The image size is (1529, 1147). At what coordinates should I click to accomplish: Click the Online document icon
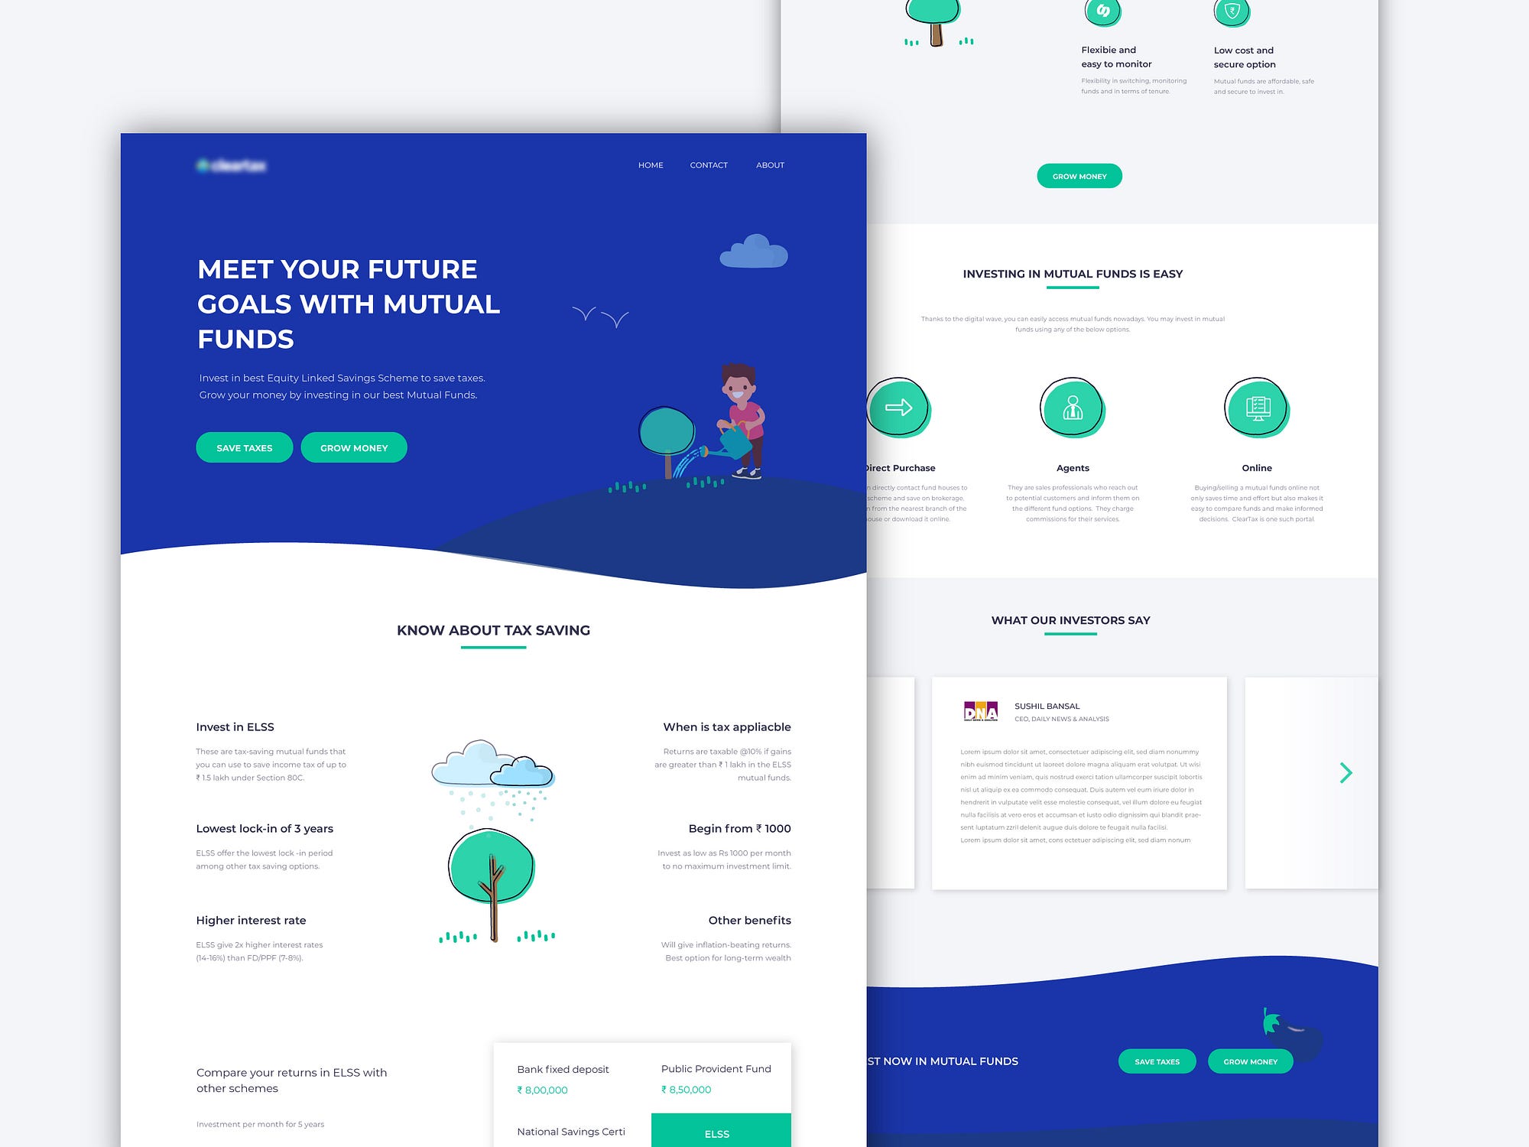pos(1256,405)
